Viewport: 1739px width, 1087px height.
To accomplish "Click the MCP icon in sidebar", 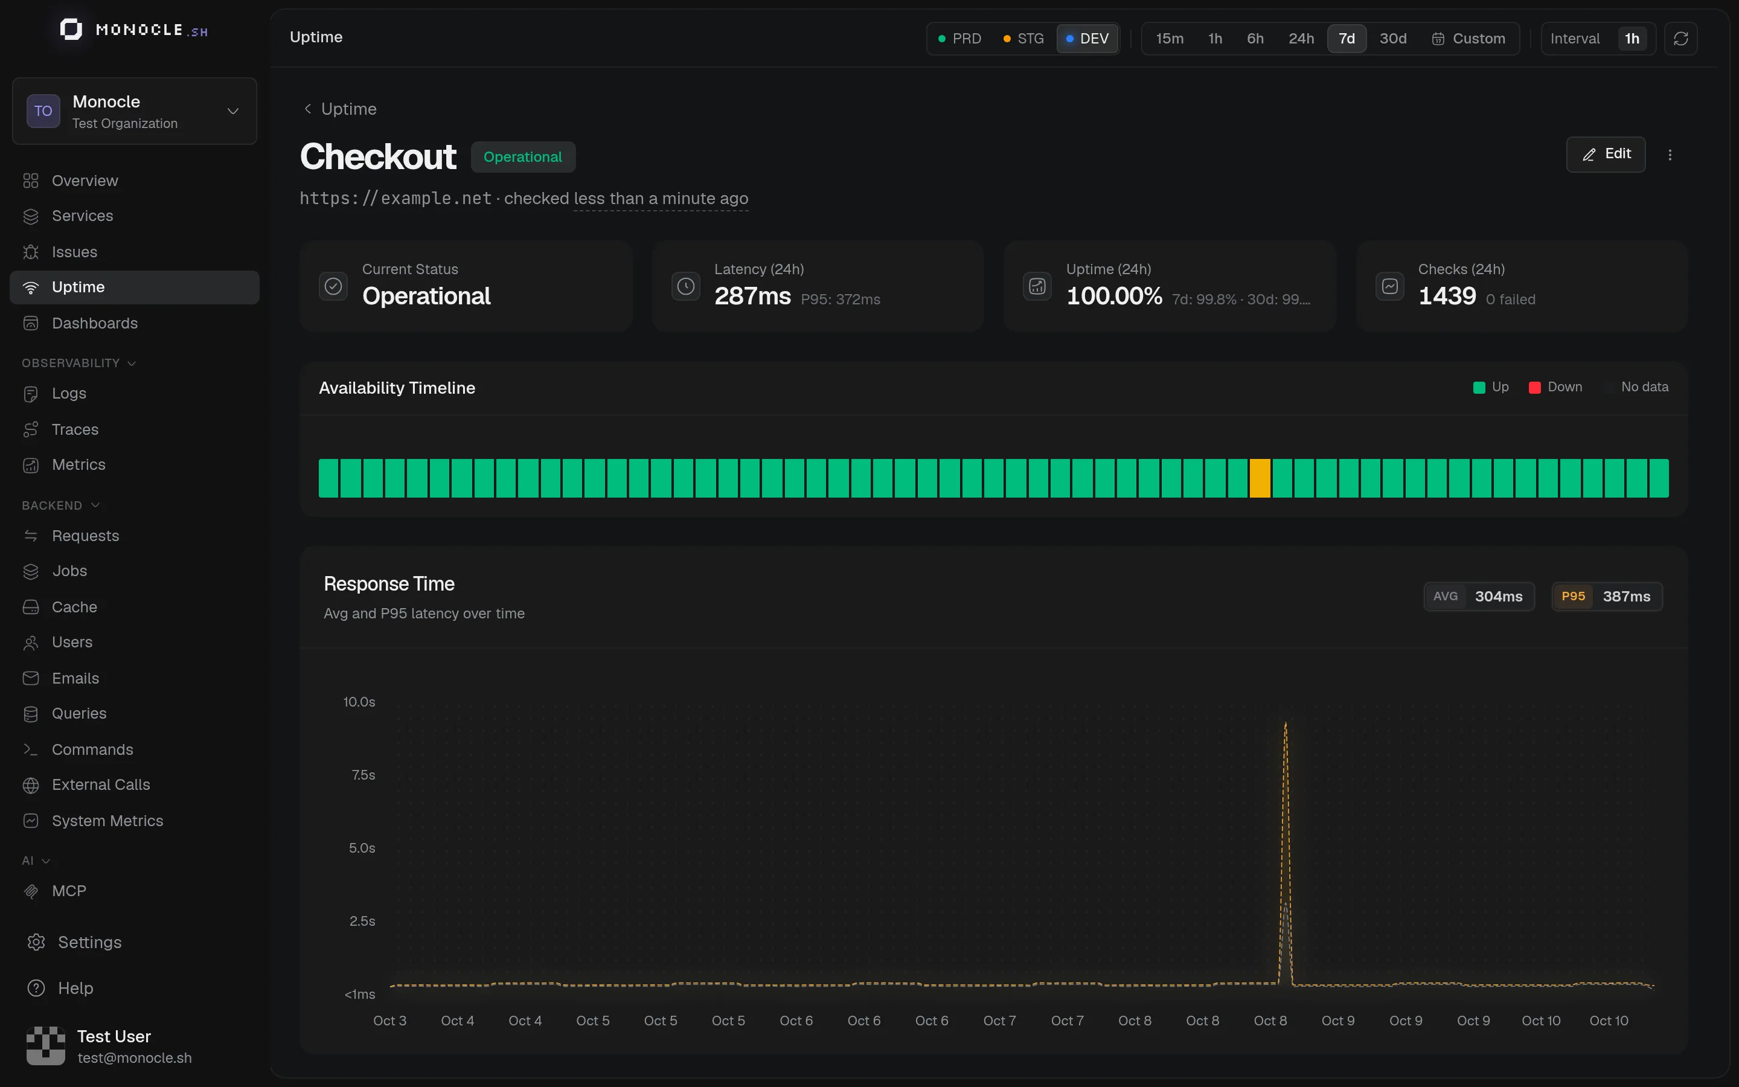I will (x=31, y=891).
